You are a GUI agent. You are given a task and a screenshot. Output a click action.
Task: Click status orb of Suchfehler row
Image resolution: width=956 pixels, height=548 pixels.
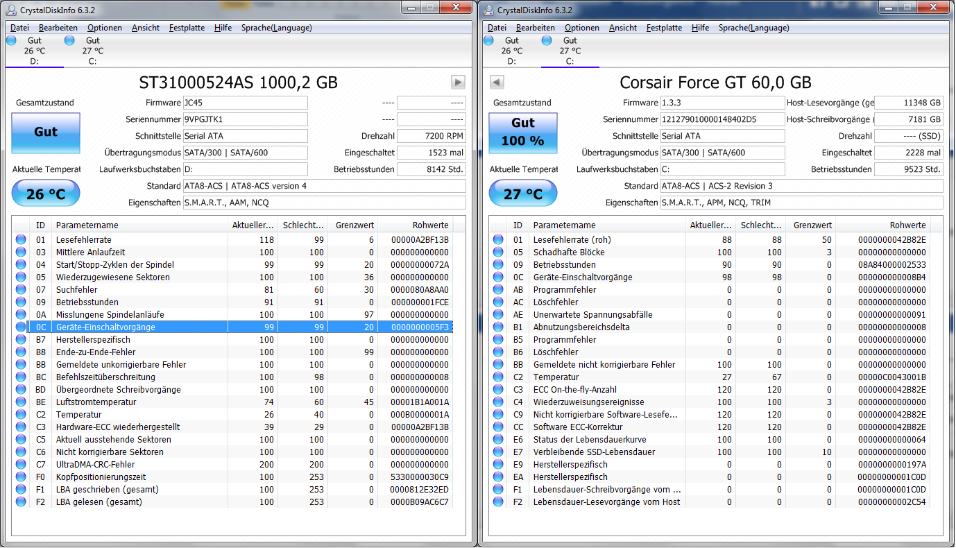tap(21, 290)
